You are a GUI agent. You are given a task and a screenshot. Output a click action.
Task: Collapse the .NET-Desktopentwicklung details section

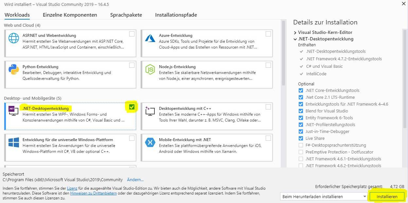pyautogui.click(x=295, y=39)
